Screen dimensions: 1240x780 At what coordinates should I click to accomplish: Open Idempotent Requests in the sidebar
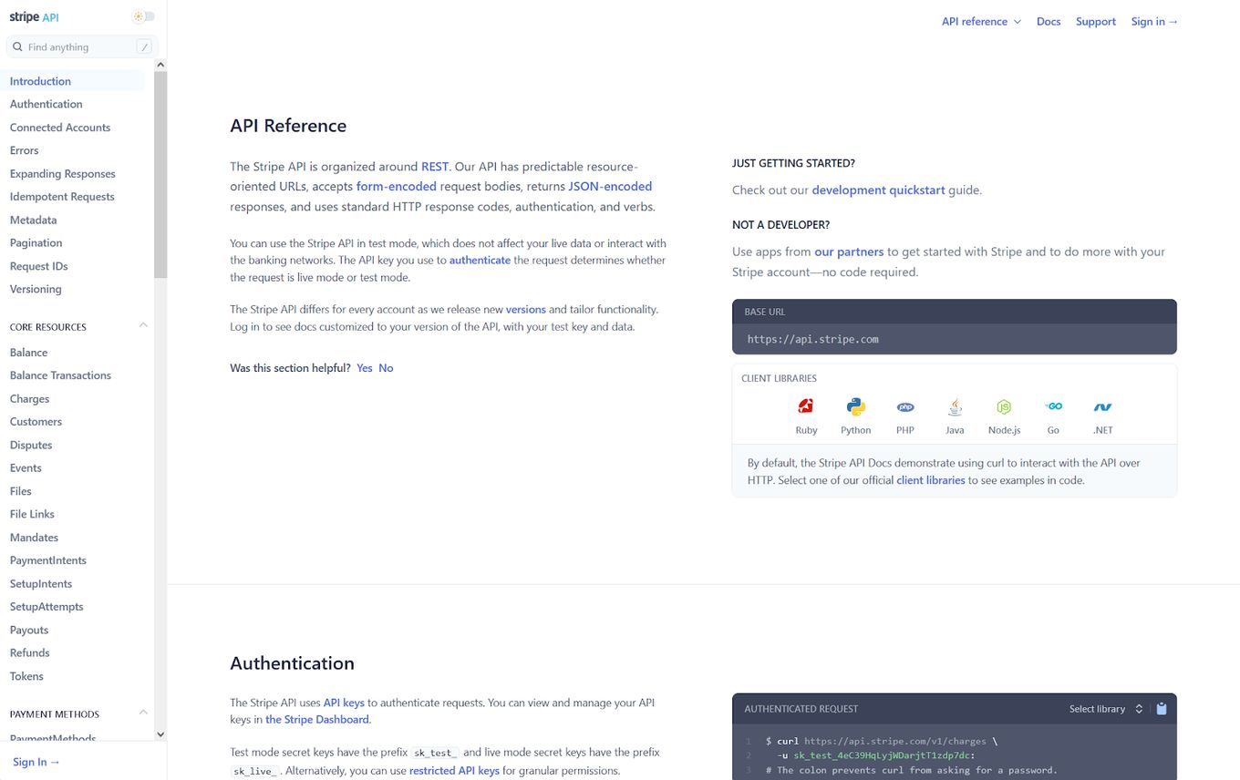pos(62,197)
